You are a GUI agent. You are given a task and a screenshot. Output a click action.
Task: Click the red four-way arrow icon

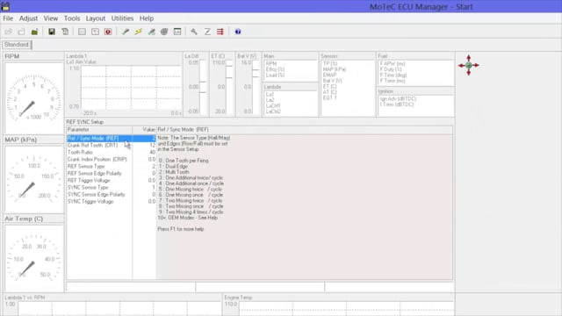coord(468,65)
